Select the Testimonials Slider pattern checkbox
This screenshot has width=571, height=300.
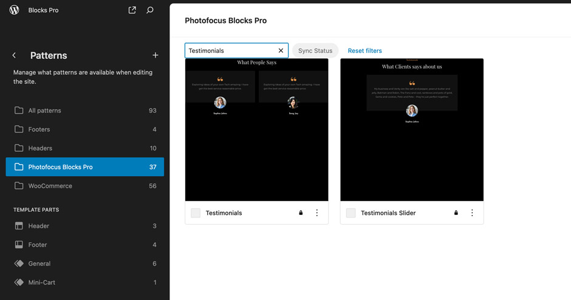pos(351,213)
